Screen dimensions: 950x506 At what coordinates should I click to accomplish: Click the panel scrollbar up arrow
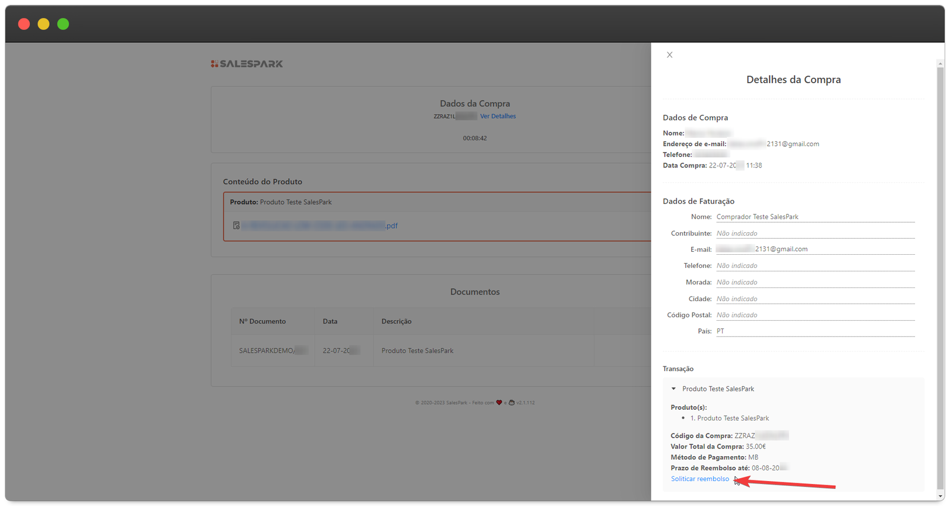940,63
